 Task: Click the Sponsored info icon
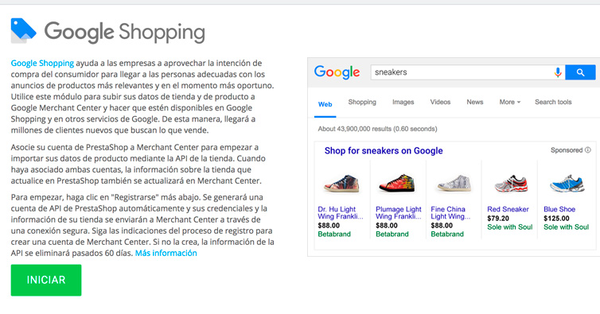tap(588, 150)
